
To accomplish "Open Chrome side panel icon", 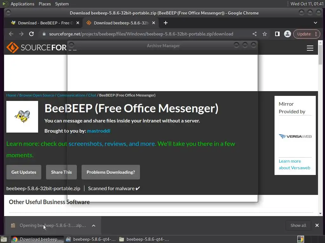I will (277, 34).
